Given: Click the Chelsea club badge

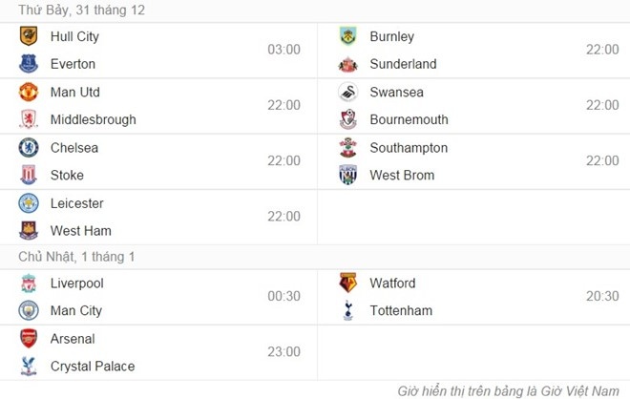Looking at the screenshot, I should 29,148.
